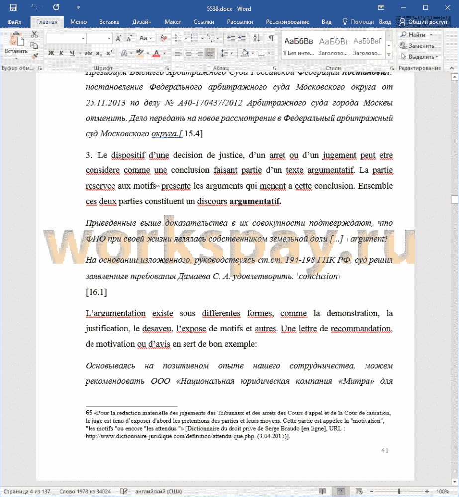
Task: Cut the selection with the scissors icon
Action: tap(34, 34)
